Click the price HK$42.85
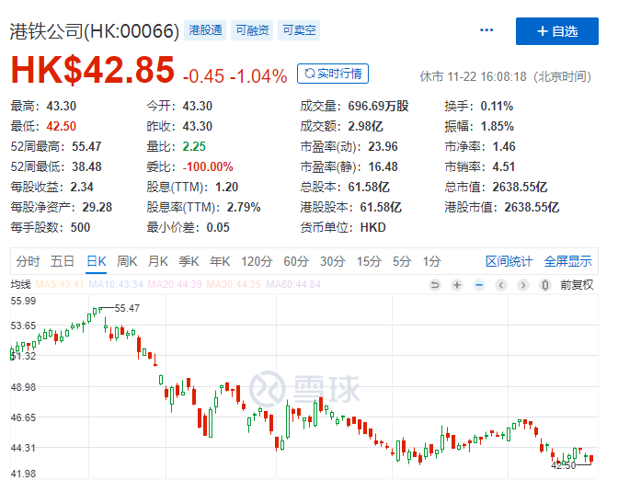Screen dimensions: 618x480 [x=93, y=70]
